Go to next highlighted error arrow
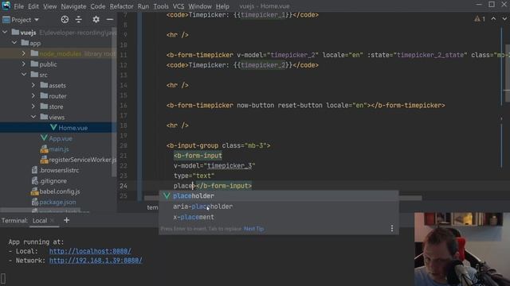 point(504,19)
